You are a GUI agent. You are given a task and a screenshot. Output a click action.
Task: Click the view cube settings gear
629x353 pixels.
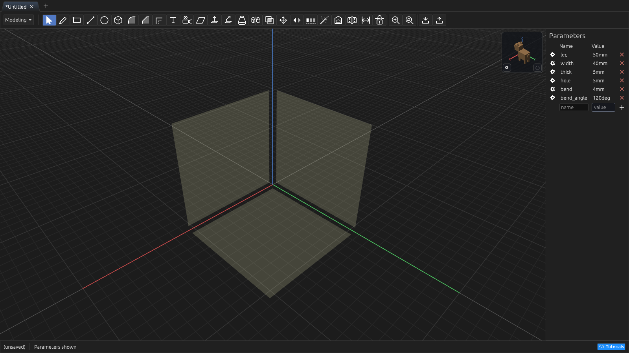[507, 67]
